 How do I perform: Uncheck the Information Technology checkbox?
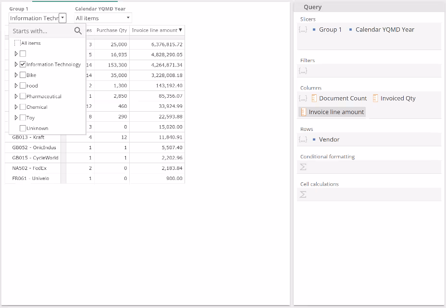coord(23,64)
